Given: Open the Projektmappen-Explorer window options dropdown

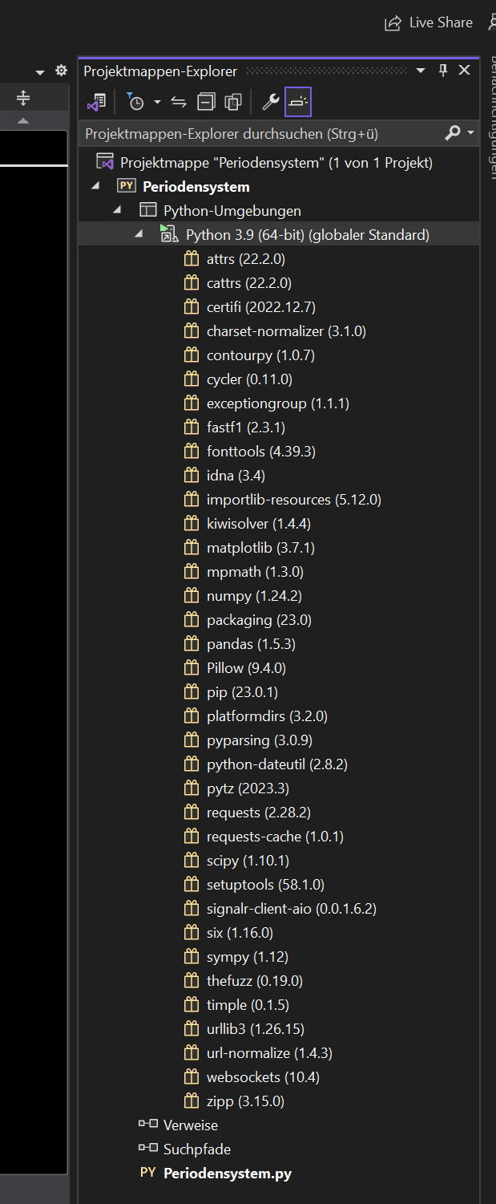Looking at the screenshot, I should pyautogui.click(x=421, y=71).
